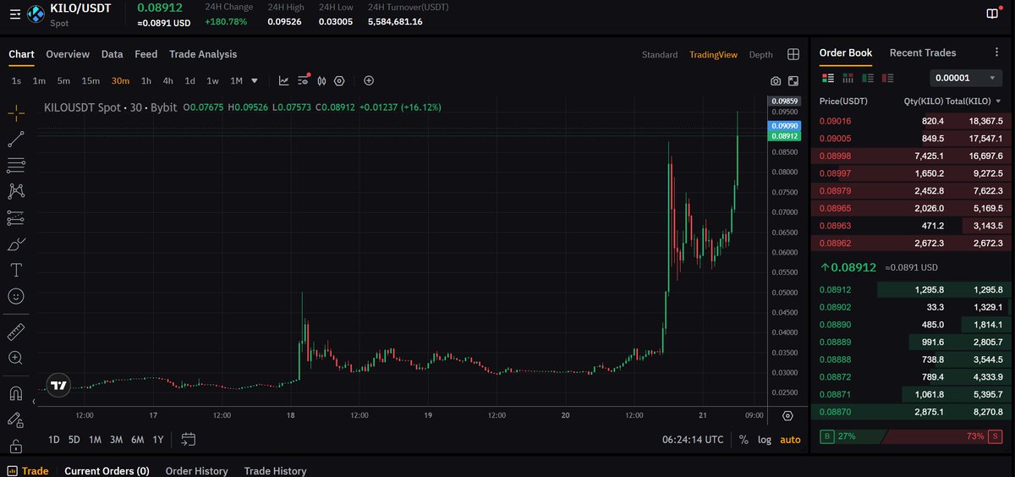Select the 1w timeframe
This screenshot has width=1015, height=477.
click(x=213, y=81)
